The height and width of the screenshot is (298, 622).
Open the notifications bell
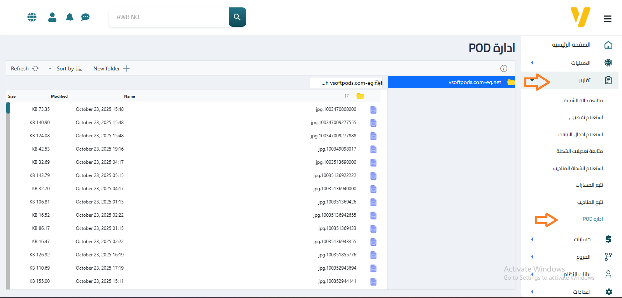(x=70, y=17)
